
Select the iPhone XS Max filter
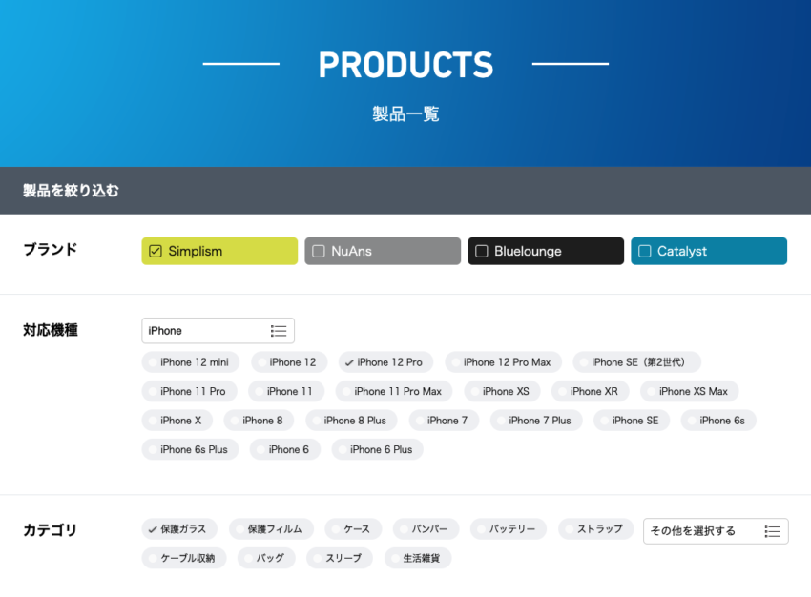click(x=689, y=391)
